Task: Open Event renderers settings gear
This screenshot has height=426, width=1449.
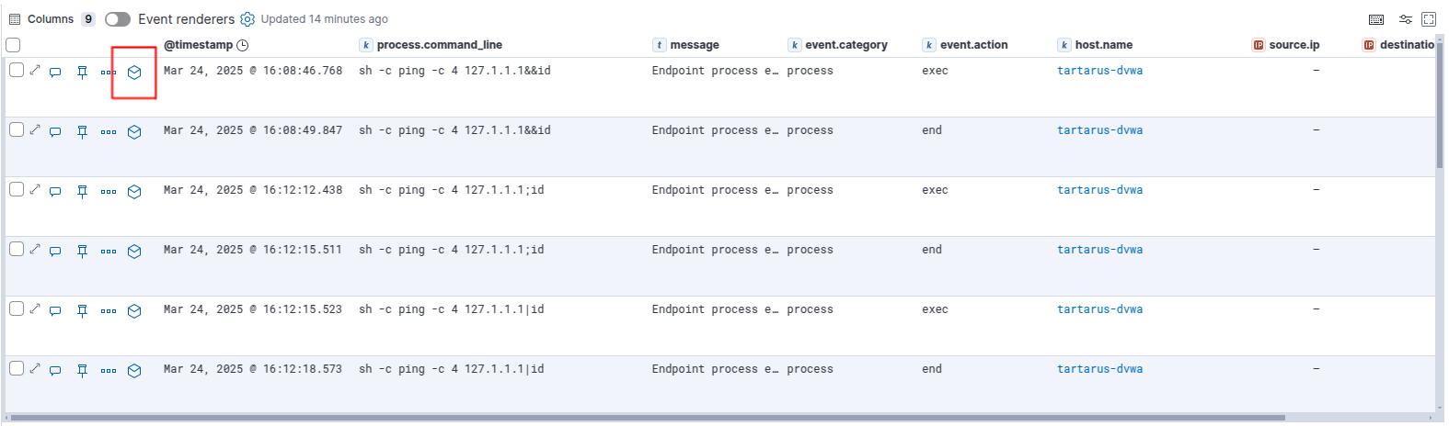Action: [x=247, y=19]
